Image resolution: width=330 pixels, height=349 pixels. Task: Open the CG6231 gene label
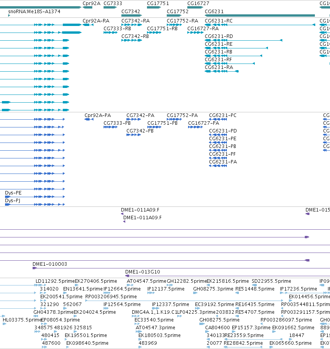[214, 11]
